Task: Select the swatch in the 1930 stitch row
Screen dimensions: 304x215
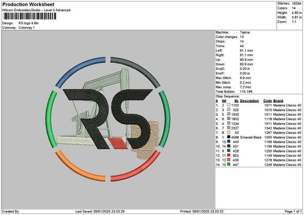Action: [x=229, y=114]
